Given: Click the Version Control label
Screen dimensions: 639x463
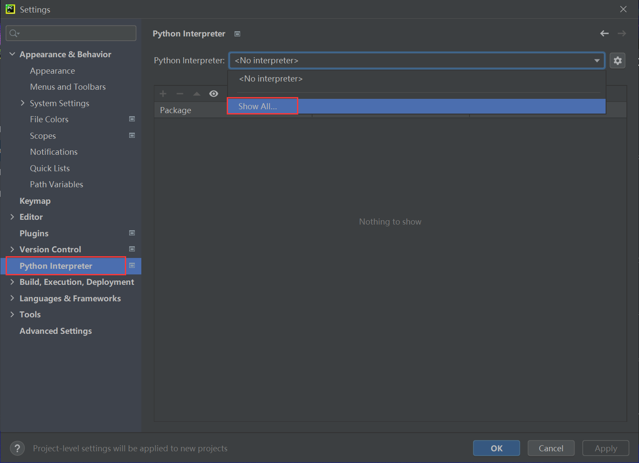Looking at the screenshot, I should tap(50, 249).
